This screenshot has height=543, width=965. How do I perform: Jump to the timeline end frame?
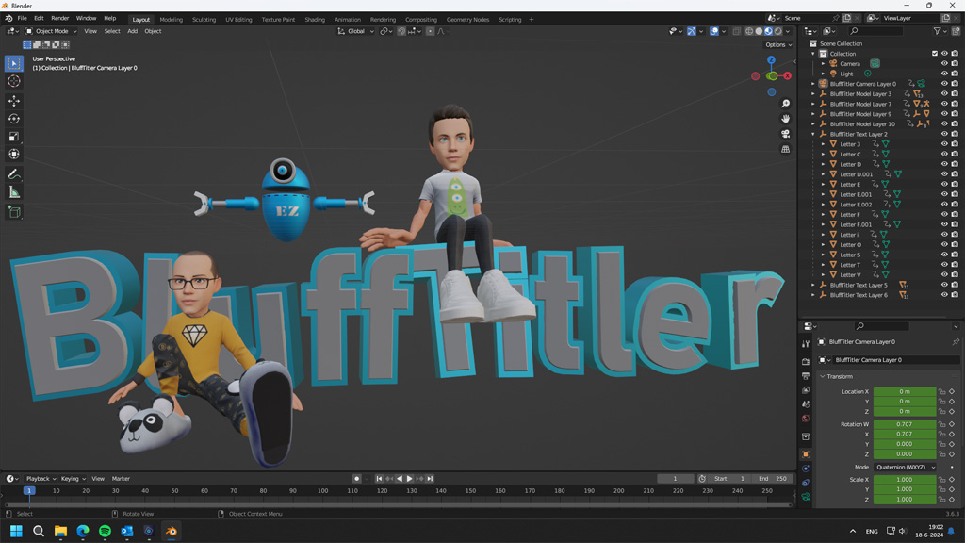click(430, 478)
